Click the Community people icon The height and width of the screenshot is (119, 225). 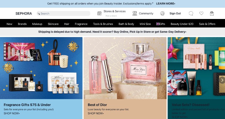[135, 13]
